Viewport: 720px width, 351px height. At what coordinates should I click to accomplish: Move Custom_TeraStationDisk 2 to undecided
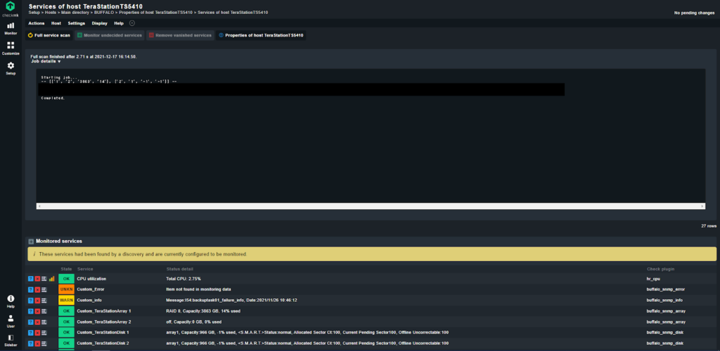pos(31,343)
